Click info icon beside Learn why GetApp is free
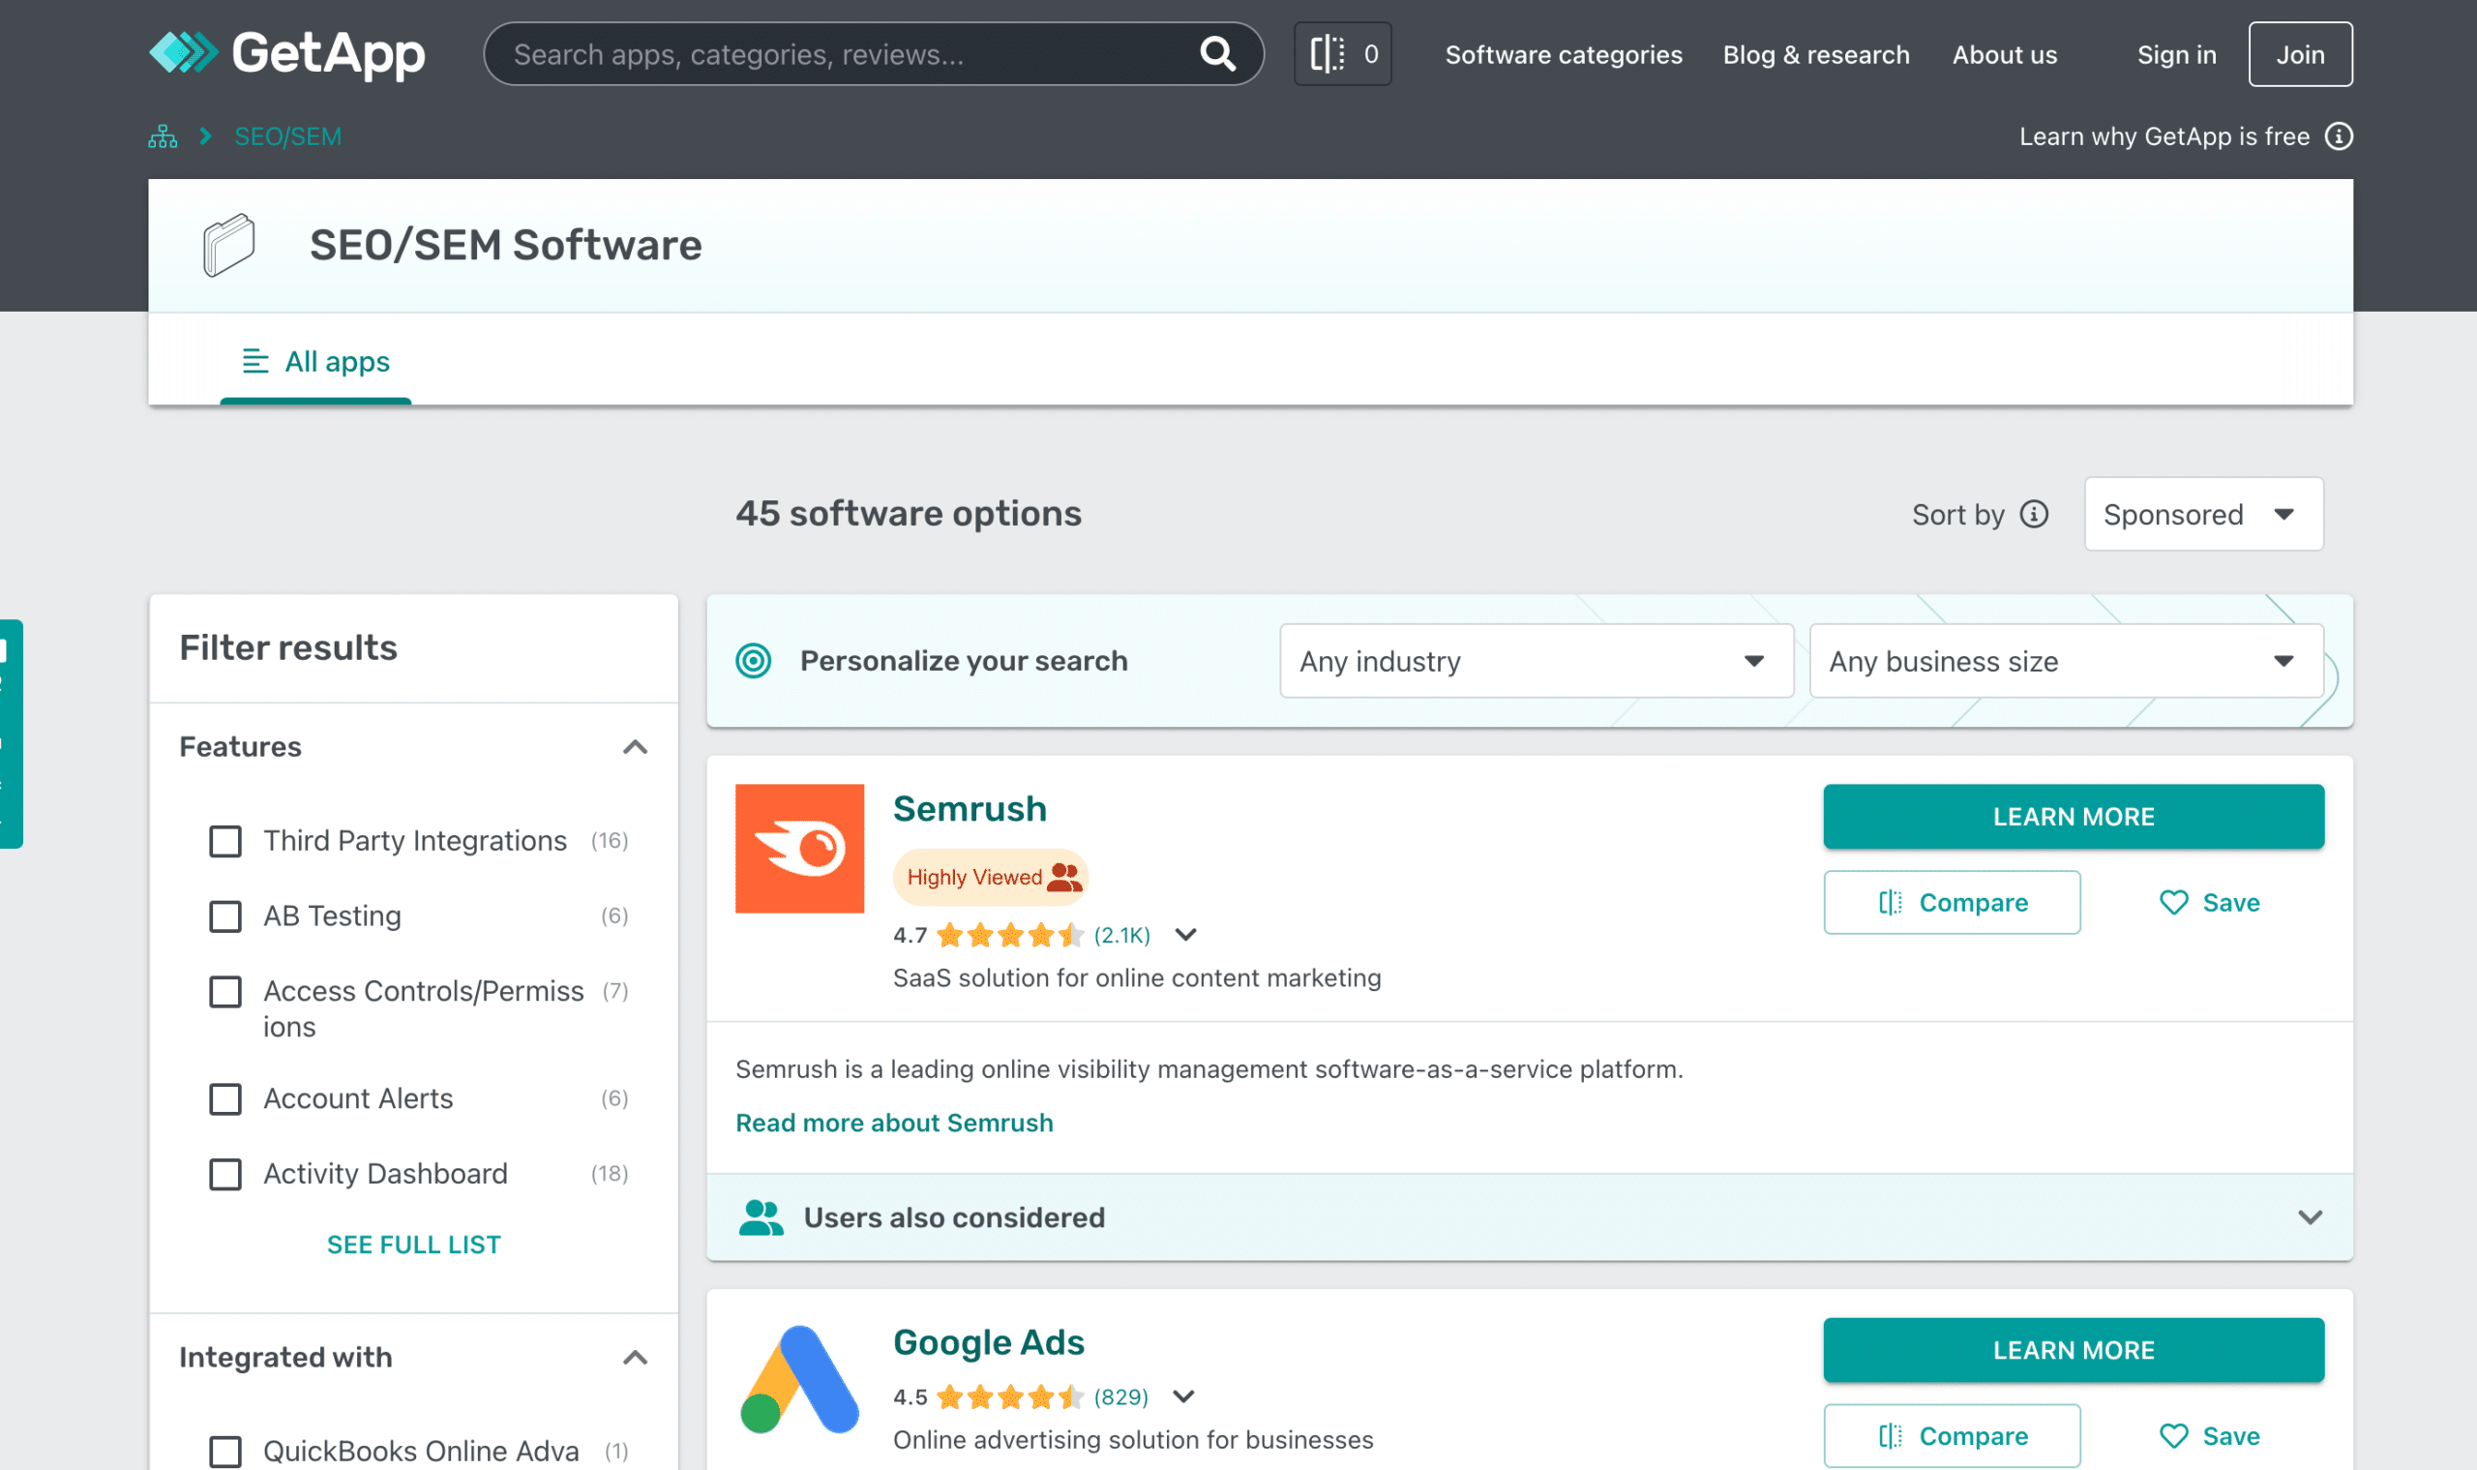This screenshot has height=1470, width=2477. 2339,135
